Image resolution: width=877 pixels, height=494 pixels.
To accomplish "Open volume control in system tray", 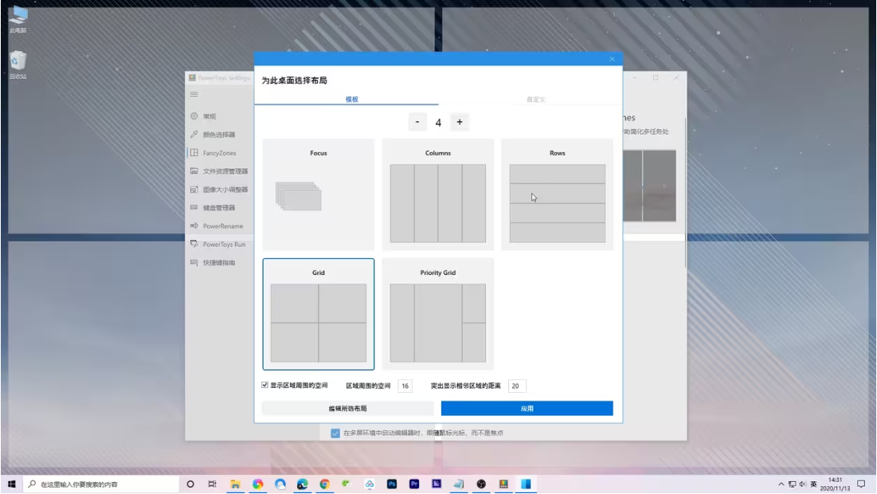I will [x=803, y=484].
